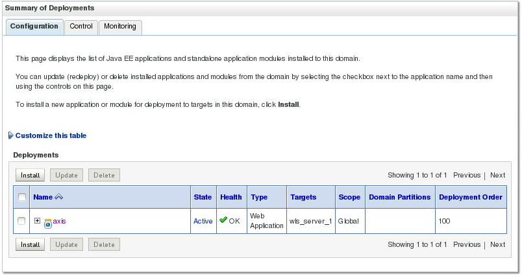Click the wls_server_1 target cell

(310, 221)
